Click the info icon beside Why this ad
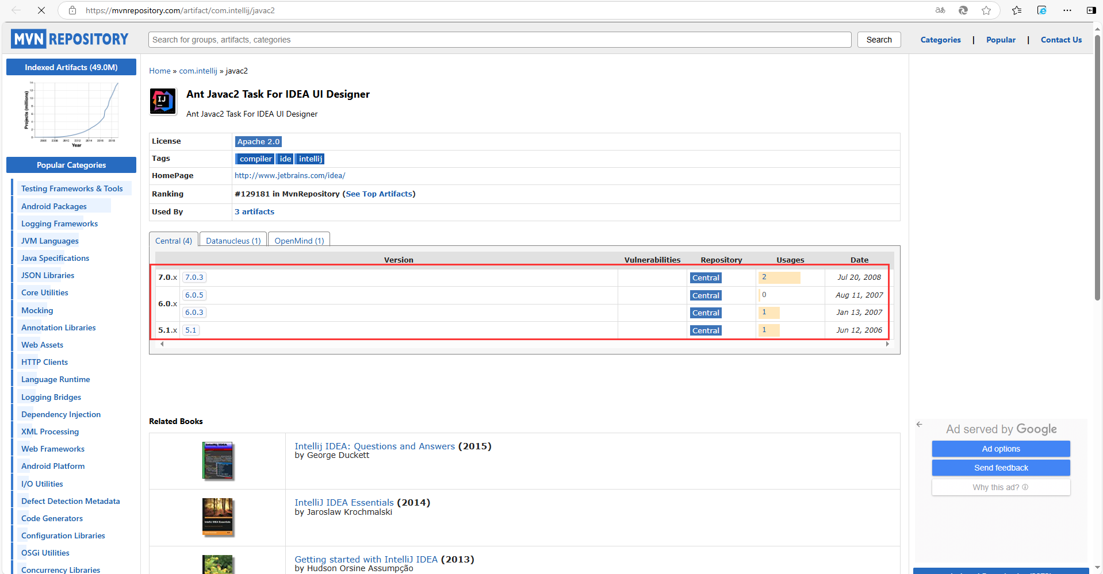Viewport: 1103px width, 574px height. click(1025, 487)
